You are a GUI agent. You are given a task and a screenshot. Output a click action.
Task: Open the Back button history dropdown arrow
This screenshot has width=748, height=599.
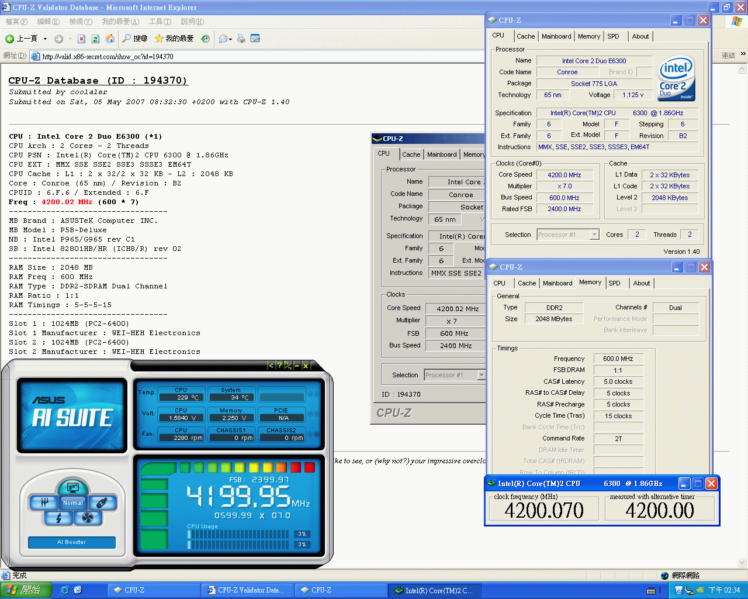(x=45, y=39)
